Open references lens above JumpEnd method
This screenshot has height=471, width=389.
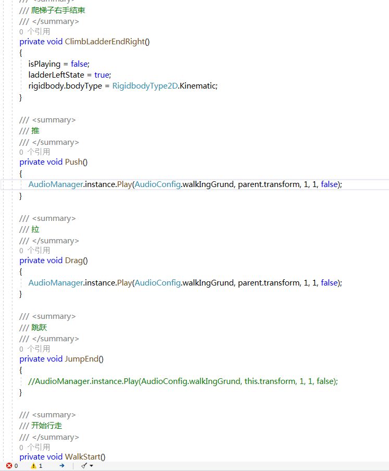coord(34,349)
